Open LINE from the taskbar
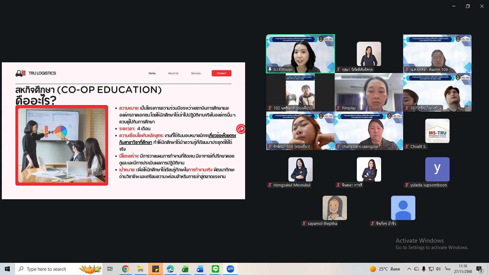This screenshot has height=275, width=489. click(215, 269)
